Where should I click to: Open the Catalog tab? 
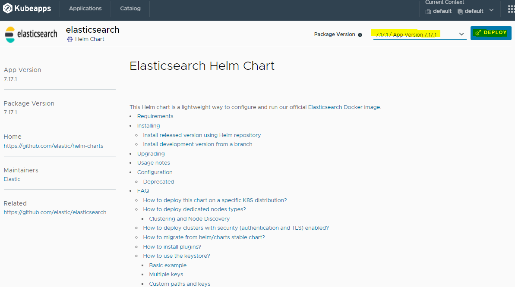coord(130,9)
